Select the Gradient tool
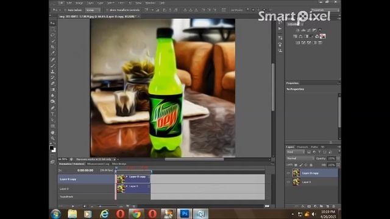Screen dimensions: 390x219 click(52, 89)
